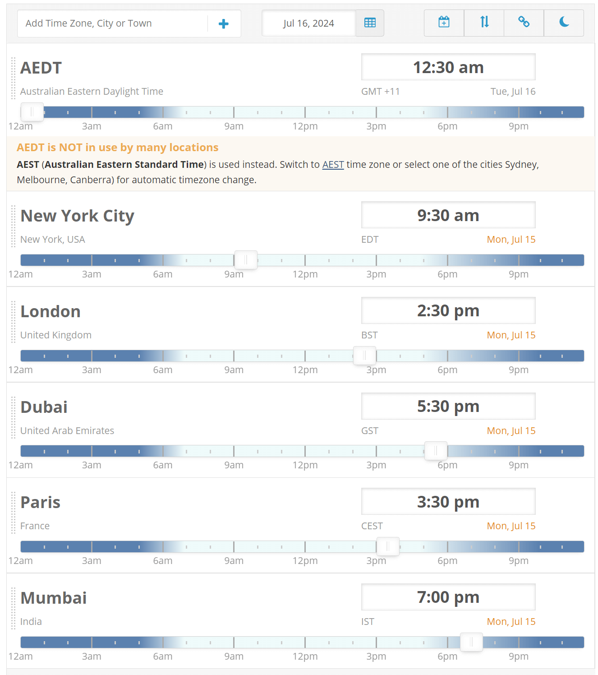598x675 pixels.
Task: Click the share link chain icon
Action: coord(524,23)
